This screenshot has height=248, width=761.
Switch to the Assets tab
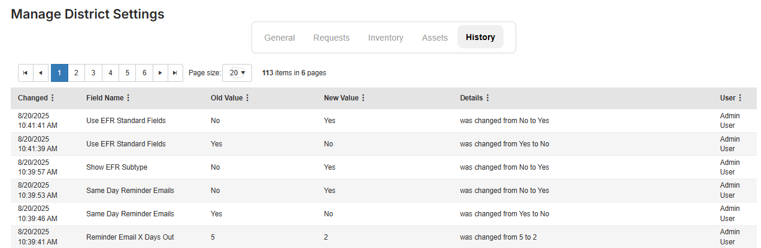(435, 38)
